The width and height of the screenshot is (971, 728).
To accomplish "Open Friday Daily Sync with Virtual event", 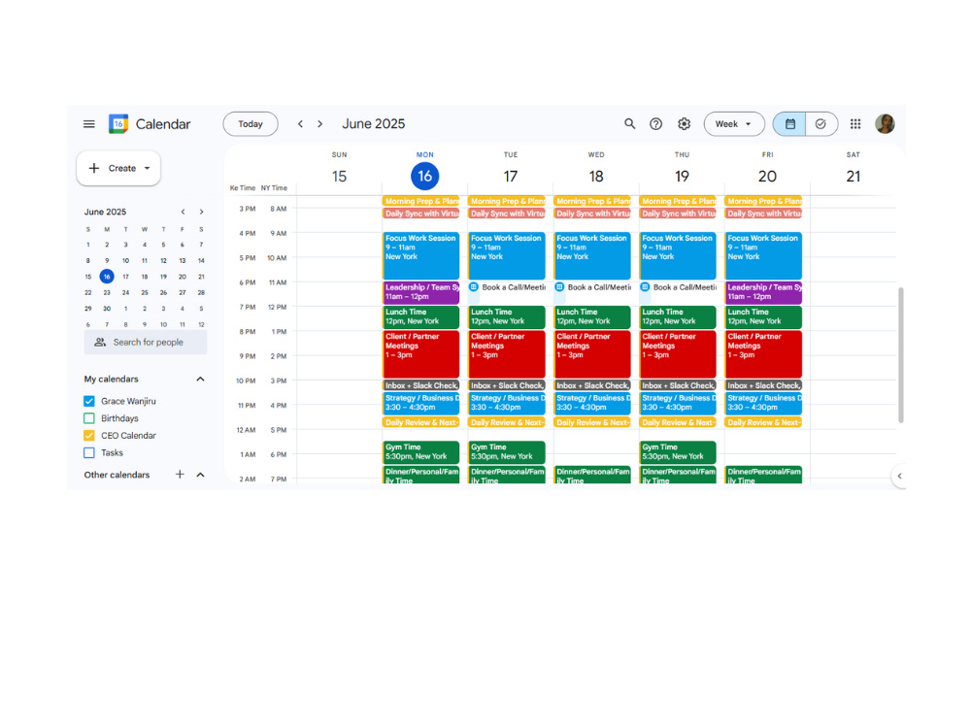I will click(x=763, y=214).
